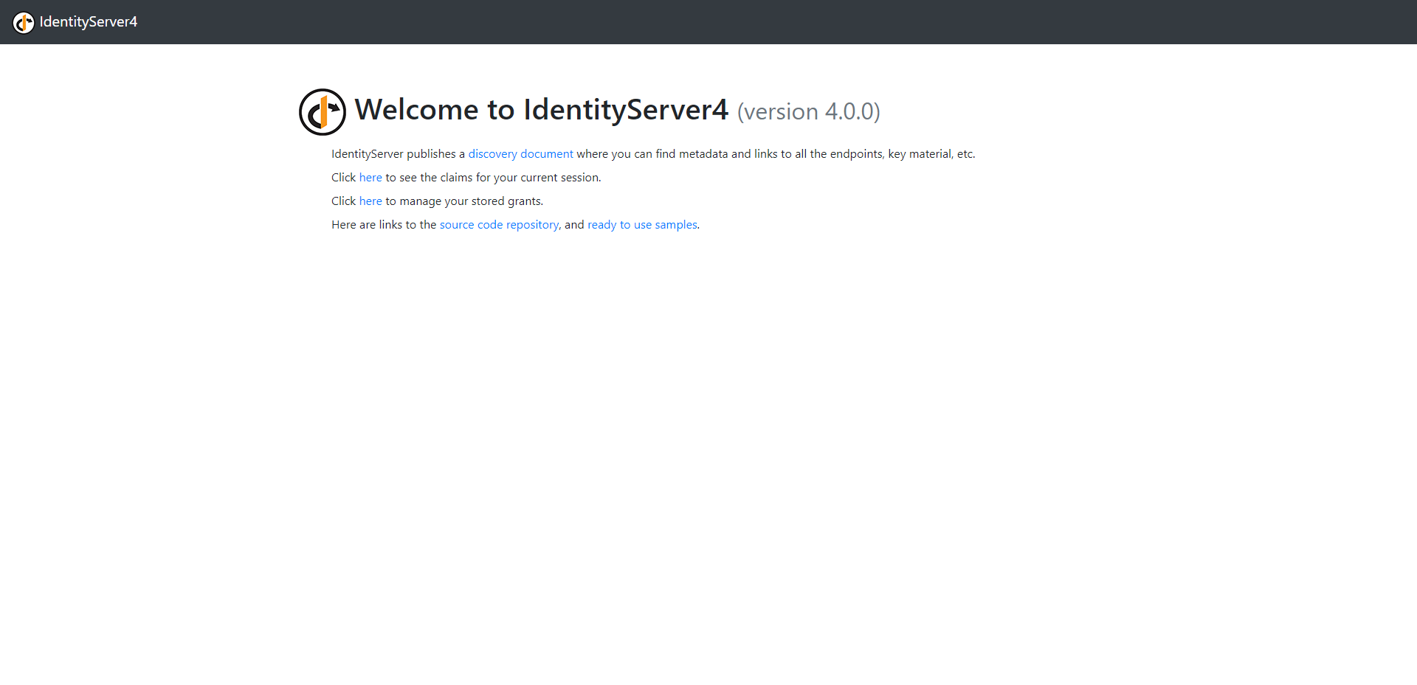
Task: Open the IdentityServer4 brand link in navbar
Action: coord(75,22)
